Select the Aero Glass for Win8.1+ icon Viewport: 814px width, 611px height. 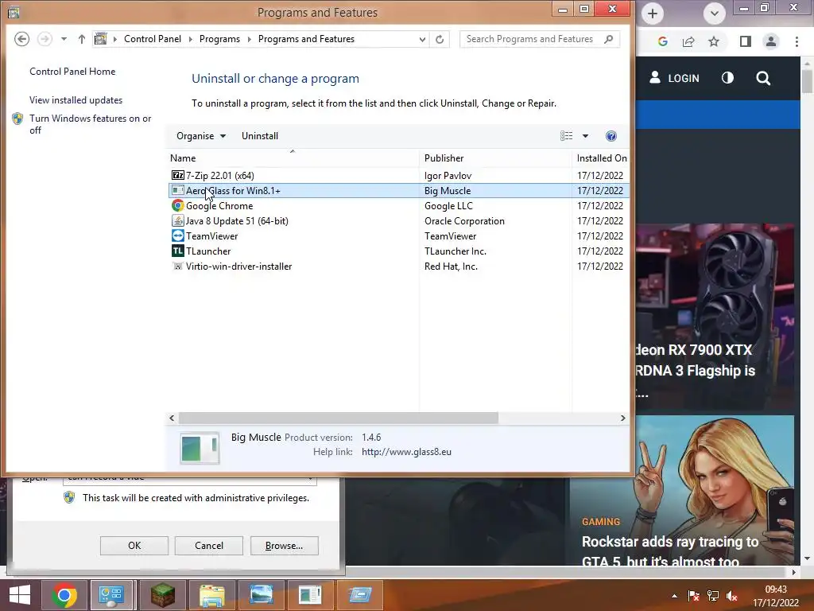pos(177,191)
